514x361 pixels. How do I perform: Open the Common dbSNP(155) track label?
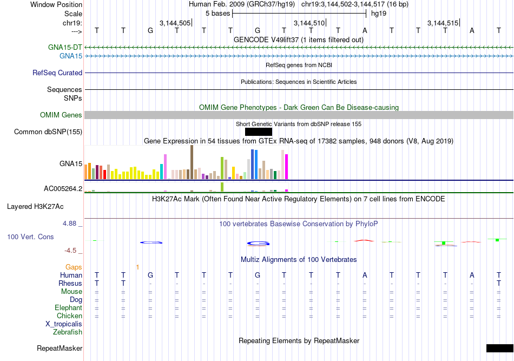[x=48, y=132]
